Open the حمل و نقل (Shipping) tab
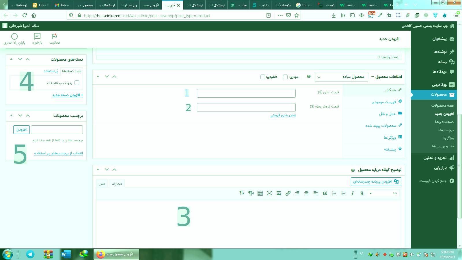Screen dimensions: 462x260 coord(374,114)
